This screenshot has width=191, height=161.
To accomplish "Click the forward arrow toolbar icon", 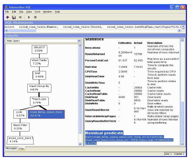I will pos(21,17).
